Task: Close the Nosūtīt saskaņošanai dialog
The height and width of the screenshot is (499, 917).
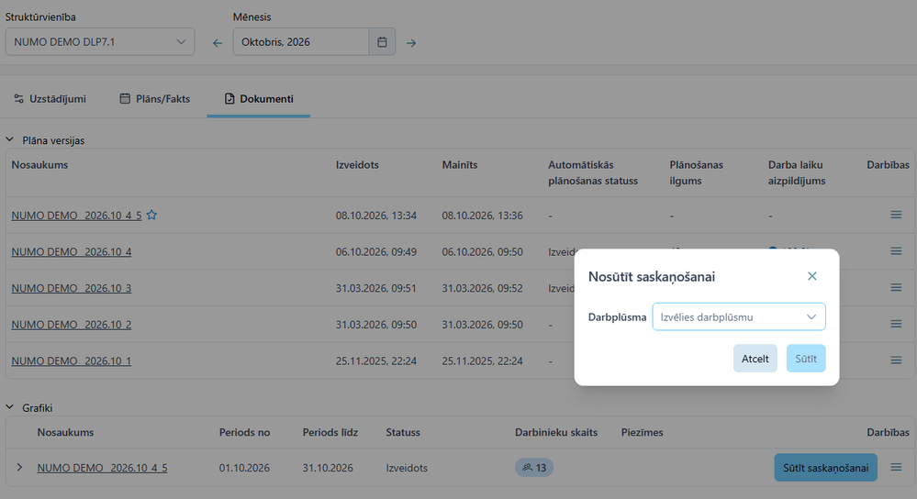Action: coord(811,276)
